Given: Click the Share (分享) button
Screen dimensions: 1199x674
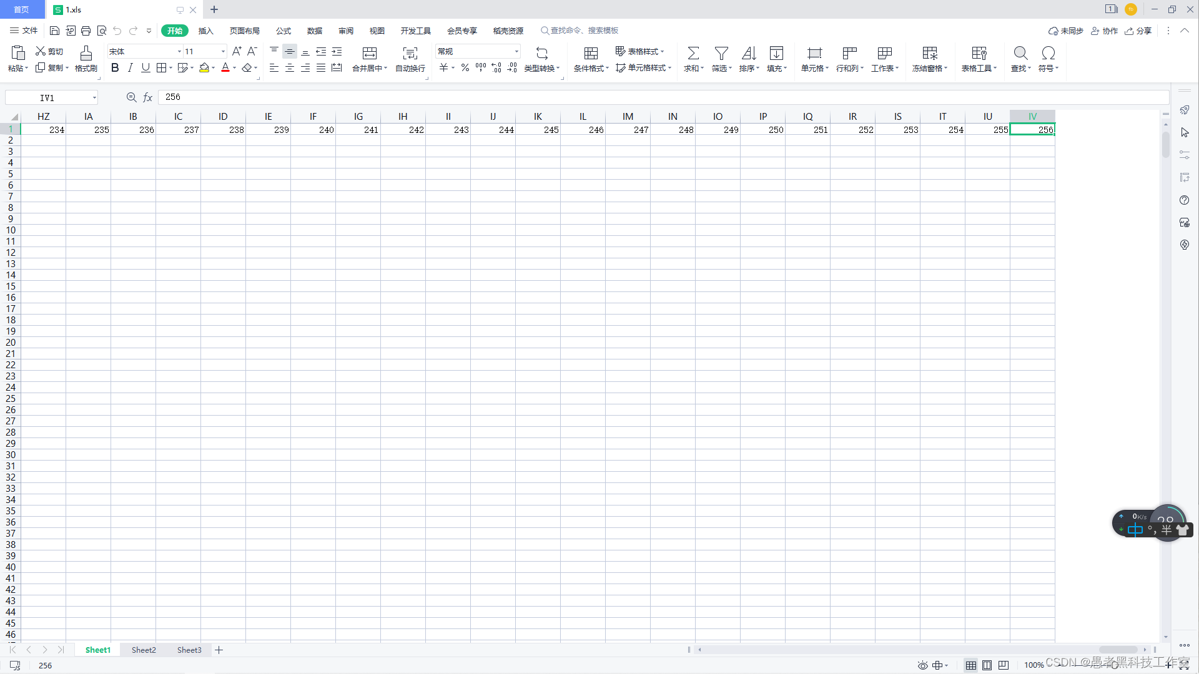Looking at the screenshot, I should (1138, 31).
